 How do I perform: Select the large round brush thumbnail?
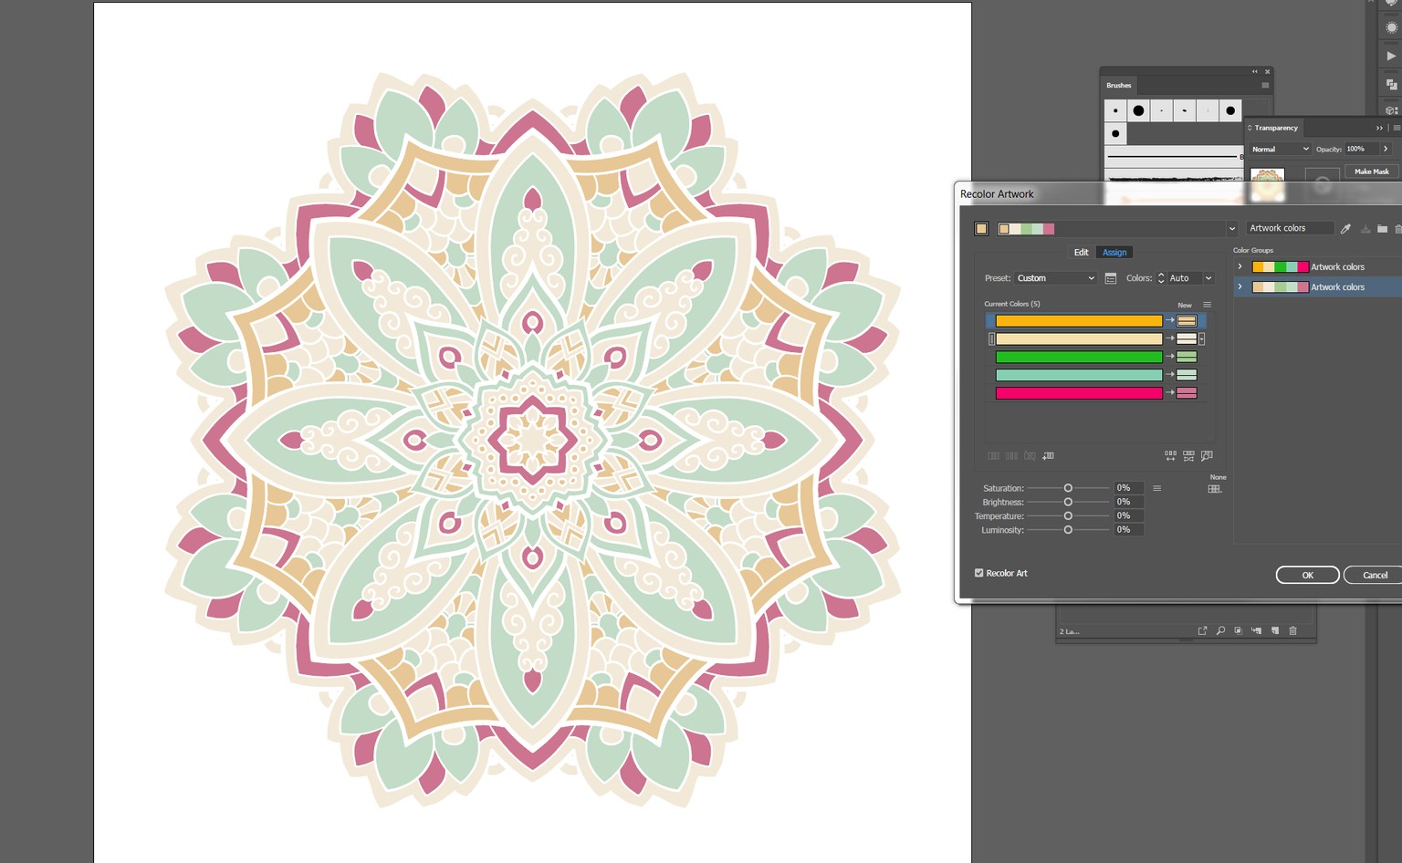(x=1138, y=110)
